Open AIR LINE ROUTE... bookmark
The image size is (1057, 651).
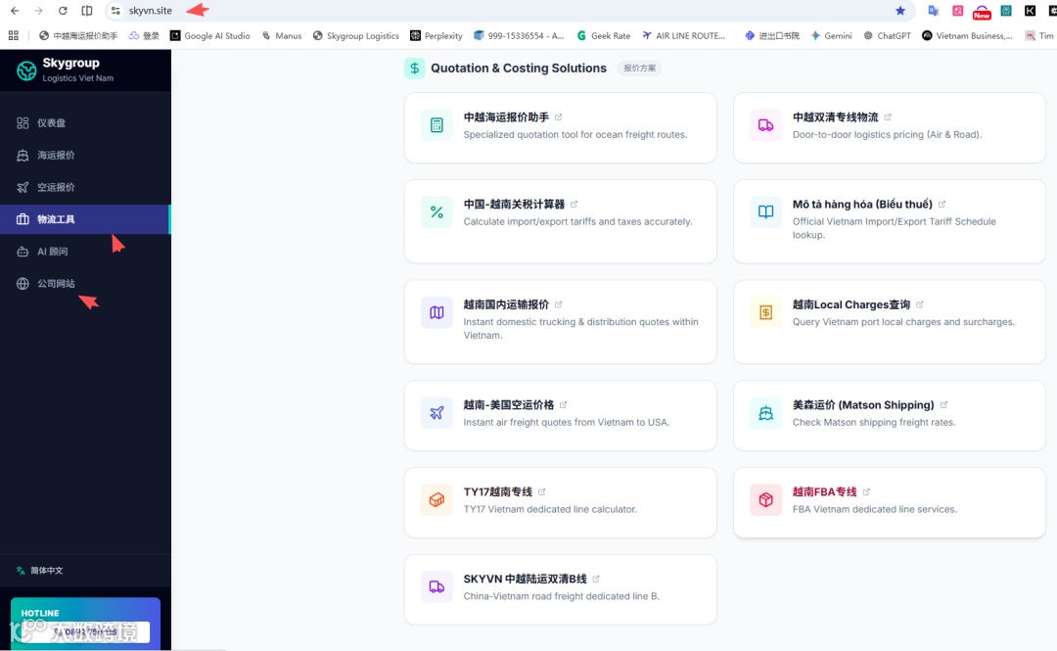(x=683, y=36)
